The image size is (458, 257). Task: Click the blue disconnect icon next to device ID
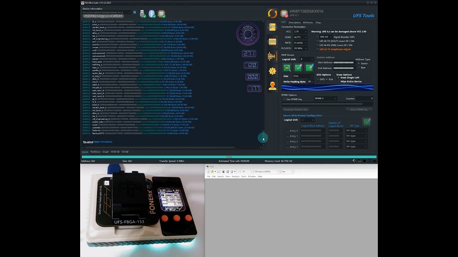pos(135,12)
